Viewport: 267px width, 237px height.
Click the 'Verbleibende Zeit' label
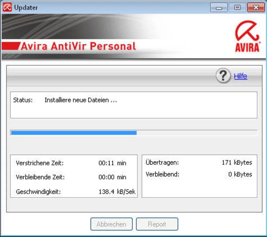tap(40, 177)
